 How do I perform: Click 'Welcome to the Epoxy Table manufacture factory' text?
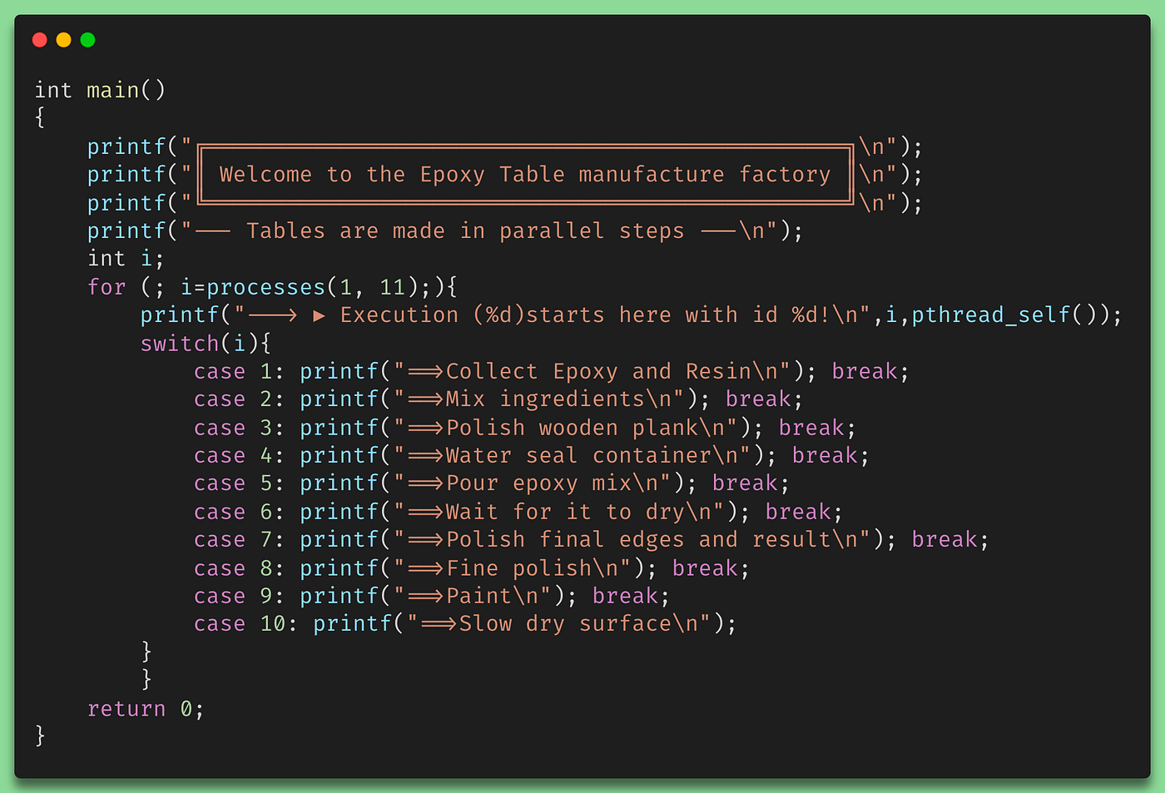[x=525, y=175]
